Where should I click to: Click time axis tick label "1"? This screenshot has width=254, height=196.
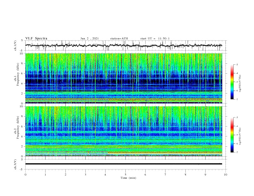(x=45, y=175)
